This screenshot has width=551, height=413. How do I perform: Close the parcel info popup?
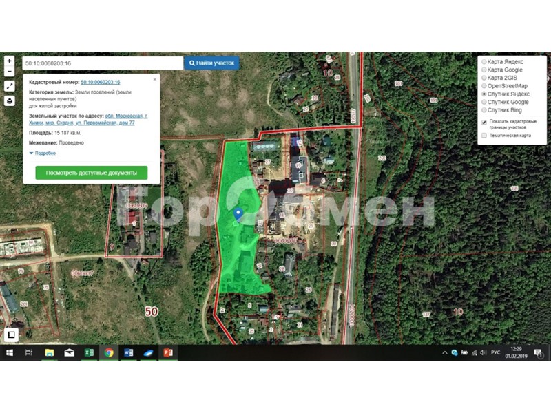(155, 79)
